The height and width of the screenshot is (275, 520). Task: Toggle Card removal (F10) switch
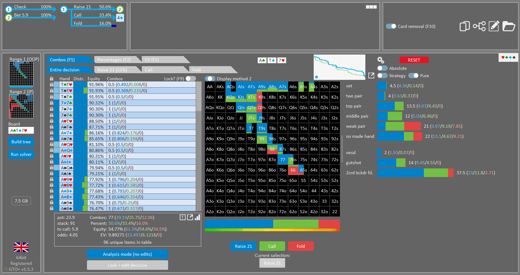coord(391,26)
